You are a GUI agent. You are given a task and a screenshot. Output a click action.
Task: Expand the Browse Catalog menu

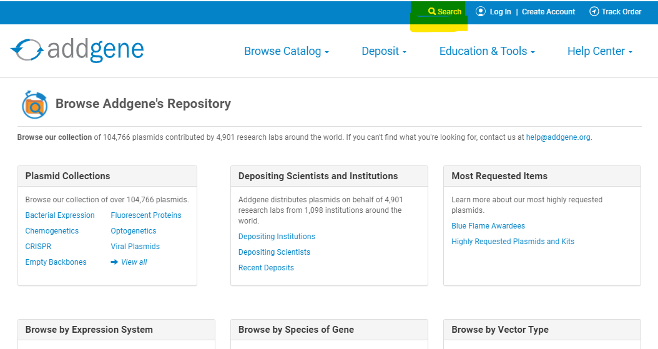click(x=286, y=51)
